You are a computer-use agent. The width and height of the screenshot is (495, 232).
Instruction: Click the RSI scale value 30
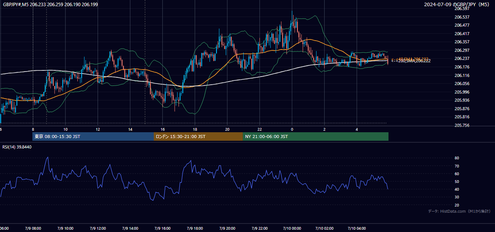[x=457, y=197]
